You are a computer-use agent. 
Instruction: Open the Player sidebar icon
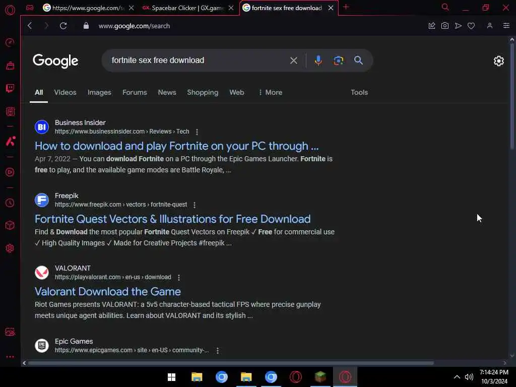pyautogui.click(x=10, y=172)
